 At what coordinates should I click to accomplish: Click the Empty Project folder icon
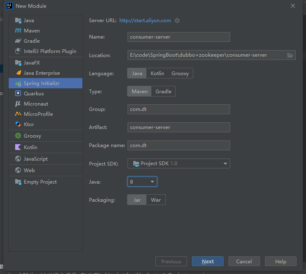click(x=18, y=182)
